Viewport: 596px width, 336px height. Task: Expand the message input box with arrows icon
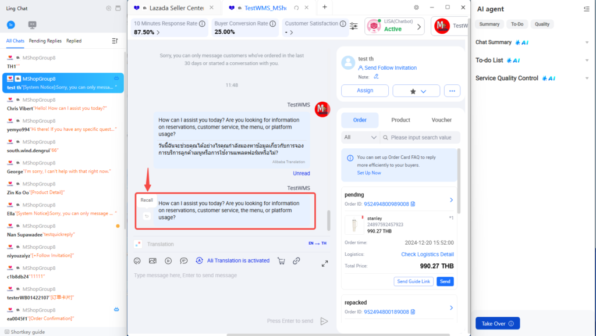(x=325, y=263)
